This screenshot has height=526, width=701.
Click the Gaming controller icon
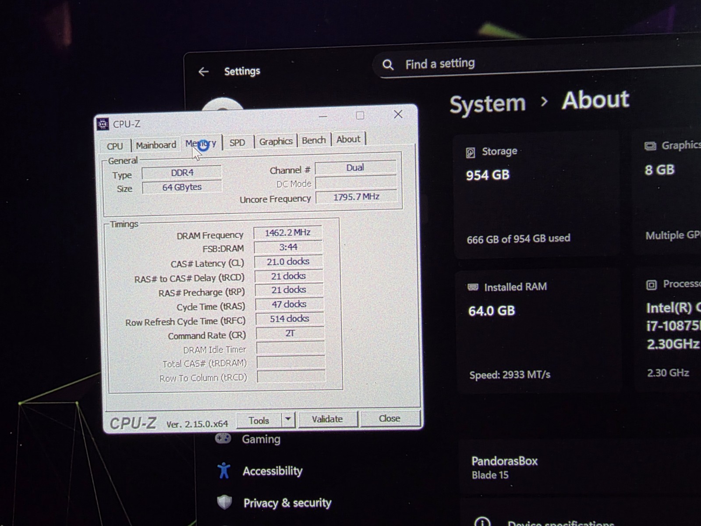click(x=223, y=438)
